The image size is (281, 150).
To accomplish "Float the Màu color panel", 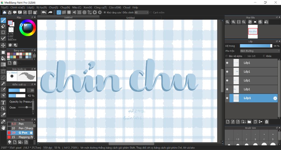I will click(x=32, y=17).
